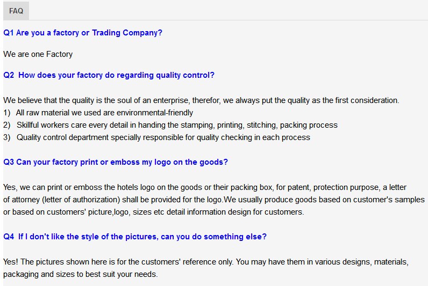Screen dimensions: 428x286
Task: Select the FAQ tab
Action: pyautogui.click(x=16, y=11)
